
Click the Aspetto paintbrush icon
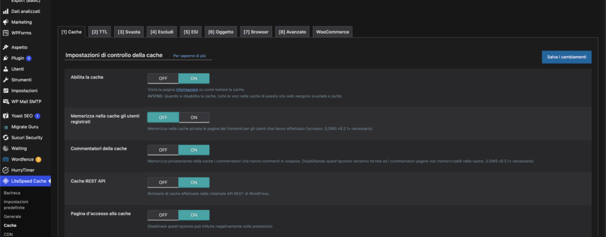pyautogui.click(x=5, y=47)
